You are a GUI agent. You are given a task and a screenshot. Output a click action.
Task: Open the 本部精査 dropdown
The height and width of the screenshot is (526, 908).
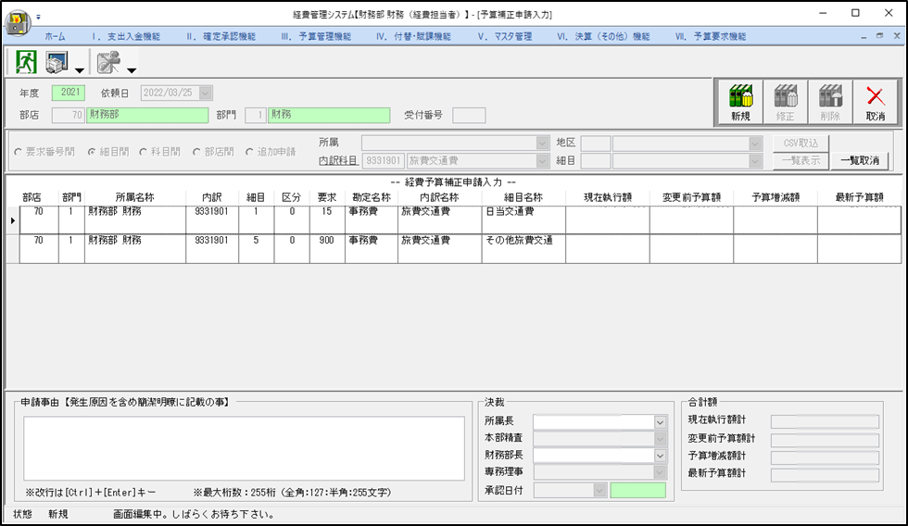(660, 439)
